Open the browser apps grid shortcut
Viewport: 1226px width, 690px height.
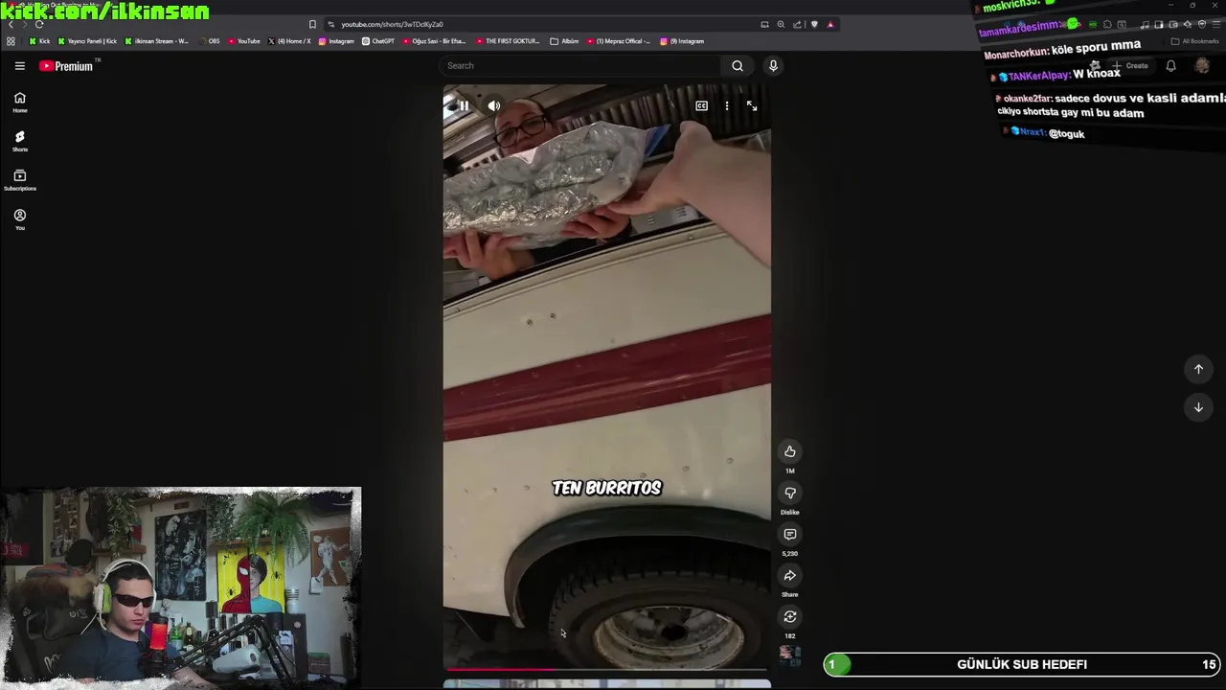click(11, 41)
